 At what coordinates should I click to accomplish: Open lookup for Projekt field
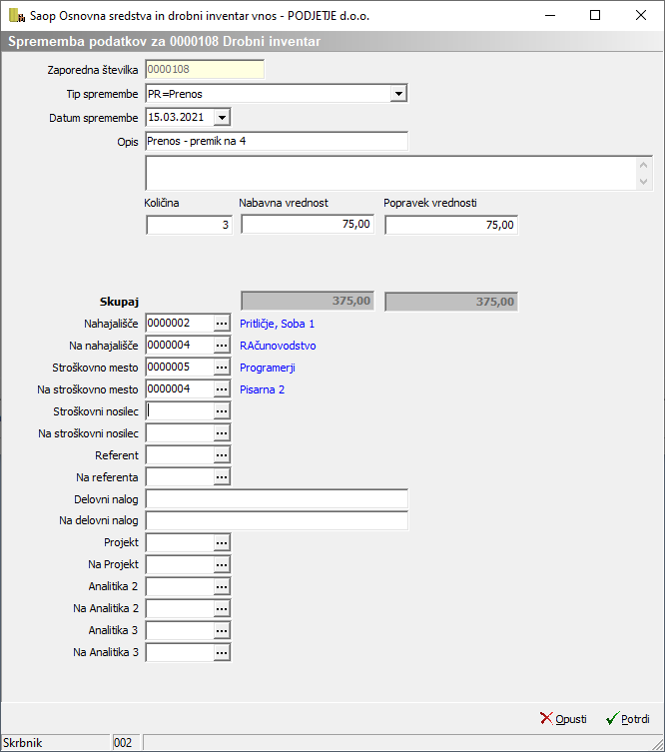pyautogui.click(x=222, y=543)
